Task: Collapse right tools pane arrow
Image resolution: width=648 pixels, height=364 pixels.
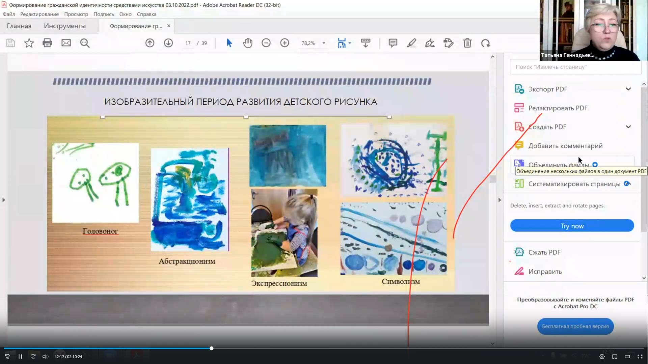Action: click(x=500, y=200)
